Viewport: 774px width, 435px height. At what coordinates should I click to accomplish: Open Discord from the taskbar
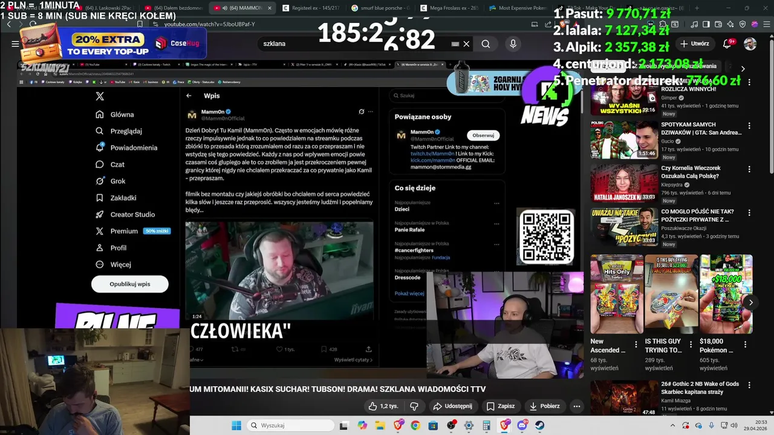tap(522, 425)
